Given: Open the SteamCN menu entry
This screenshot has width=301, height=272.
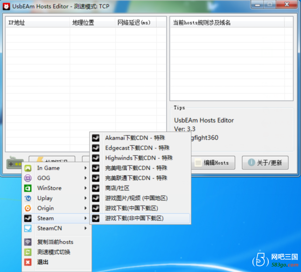Looking at the screenshot, I should click(x=56, y=228).
